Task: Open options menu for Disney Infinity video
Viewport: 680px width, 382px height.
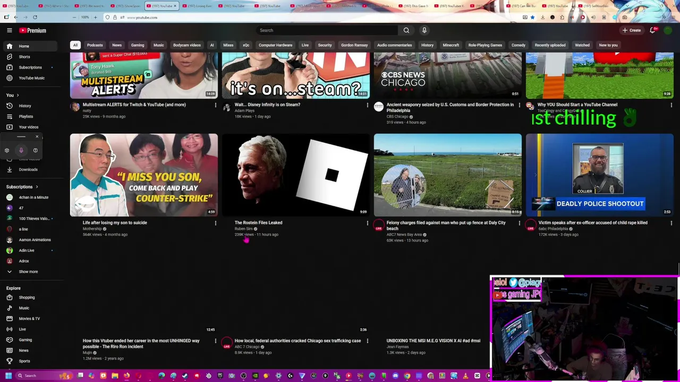Action: (367, 105)
